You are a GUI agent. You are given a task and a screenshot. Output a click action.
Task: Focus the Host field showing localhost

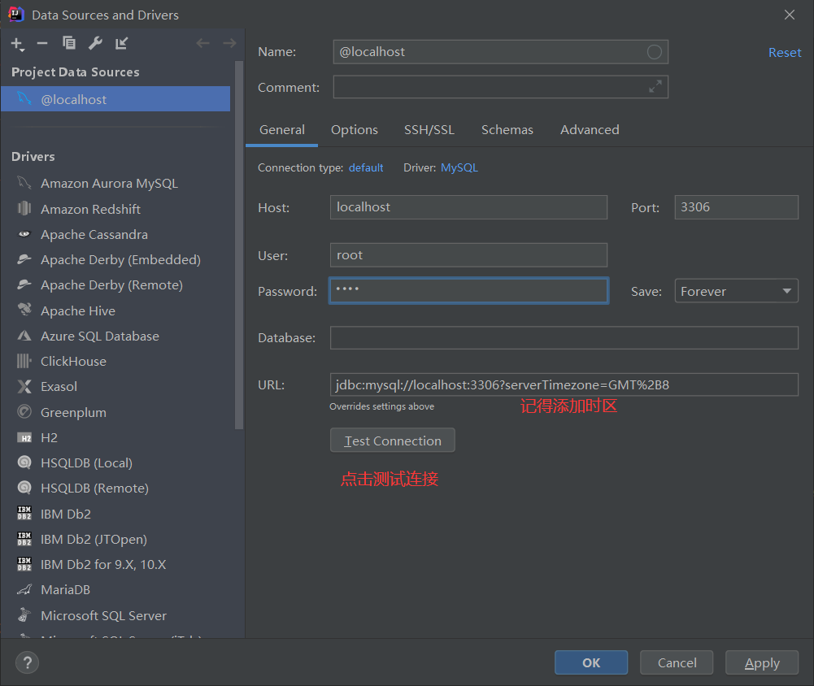pos(468,207)
